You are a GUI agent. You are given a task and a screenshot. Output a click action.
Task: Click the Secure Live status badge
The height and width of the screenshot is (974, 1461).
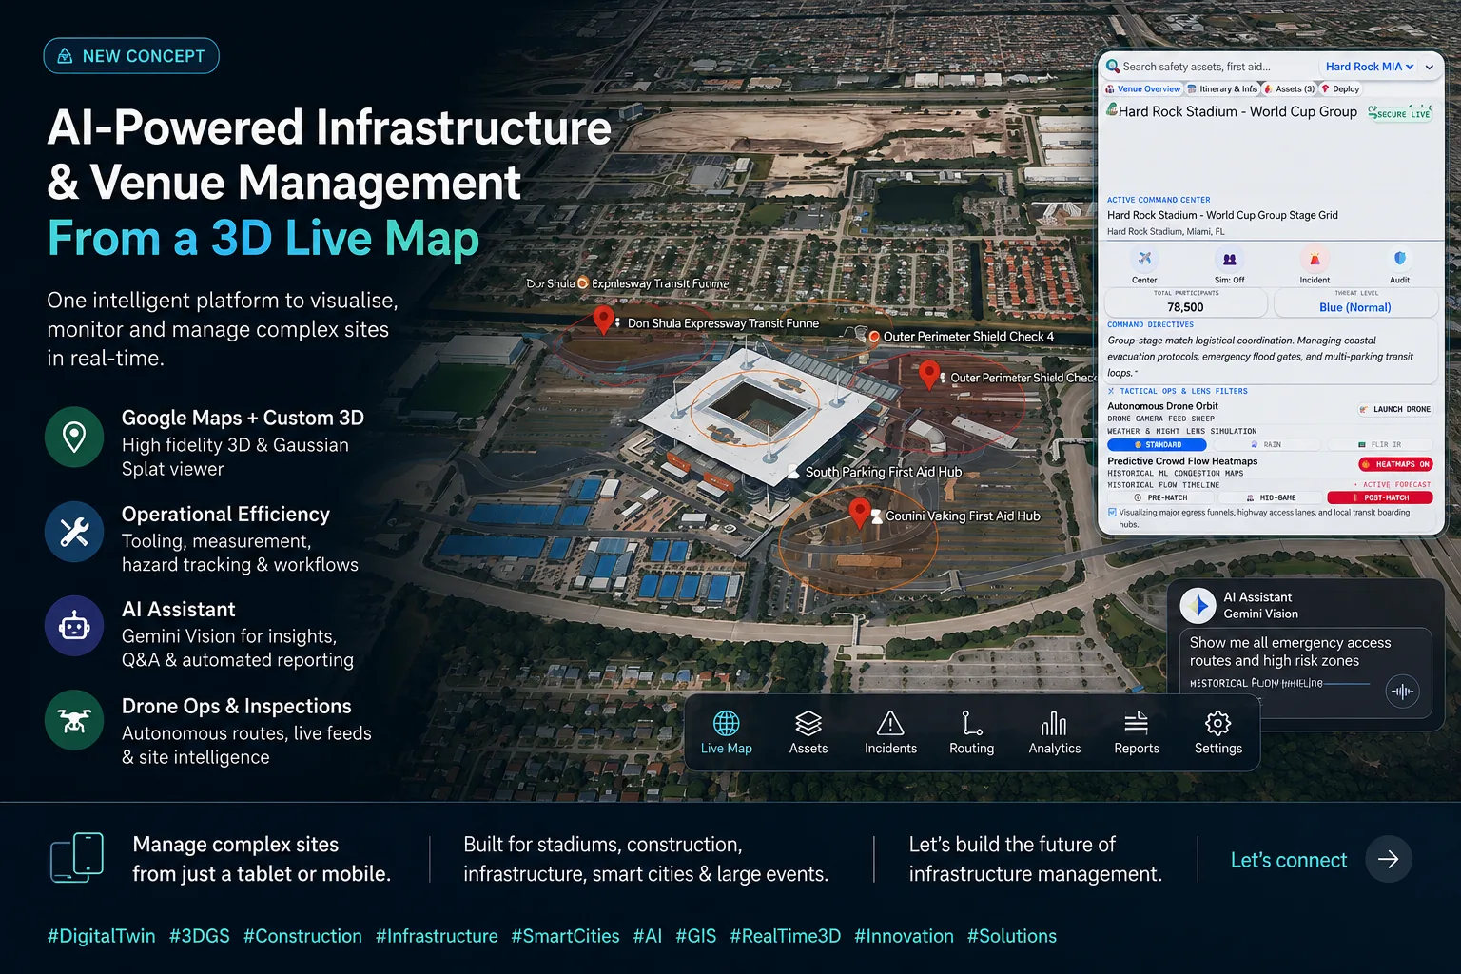coord(1400,112)
